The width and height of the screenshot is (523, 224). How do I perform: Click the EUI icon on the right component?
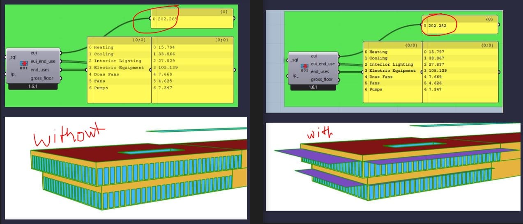pos(304,68)
